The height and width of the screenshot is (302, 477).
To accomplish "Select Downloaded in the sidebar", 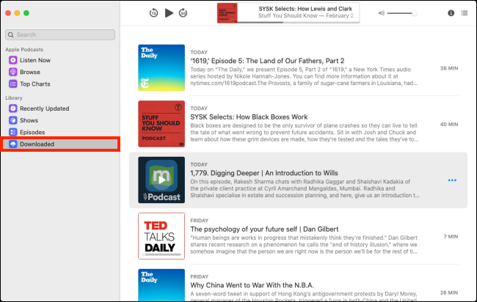I will pyautogui.click(x=60, y=144).
